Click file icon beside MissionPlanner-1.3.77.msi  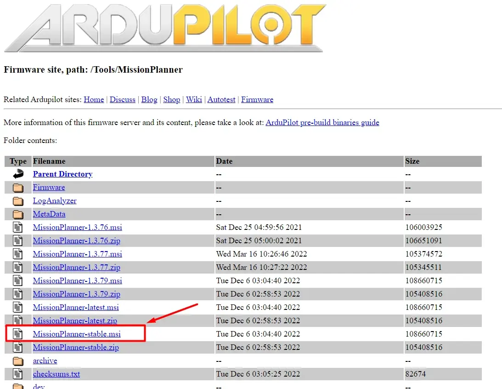pos(17,254)
